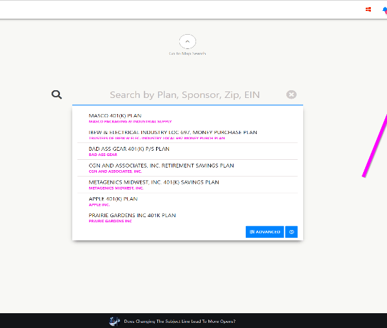The width and height of the screenshot is (387, 328).
Task: Choose IBEW & Electrical Industry Money Purchase Plan
Action: point(172,132)
